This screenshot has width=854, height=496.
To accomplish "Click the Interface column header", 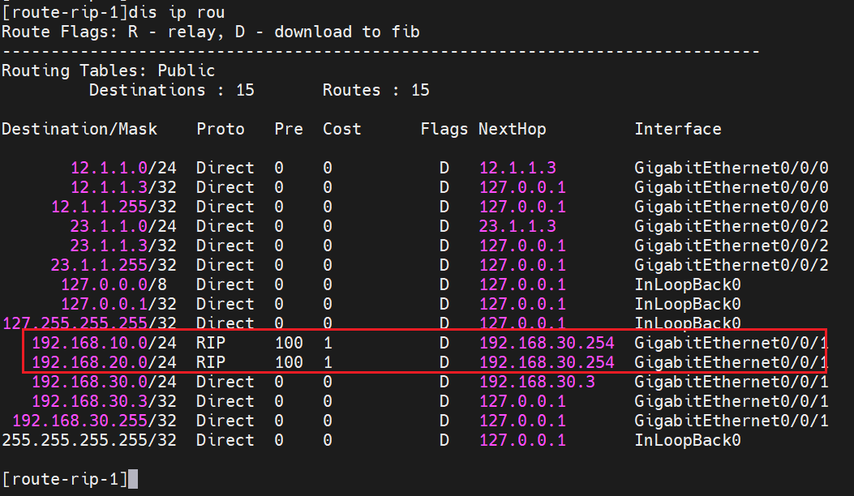I will 677,129.
